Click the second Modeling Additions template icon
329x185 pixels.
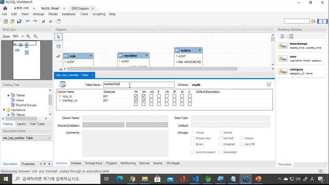tap(291, 36)
